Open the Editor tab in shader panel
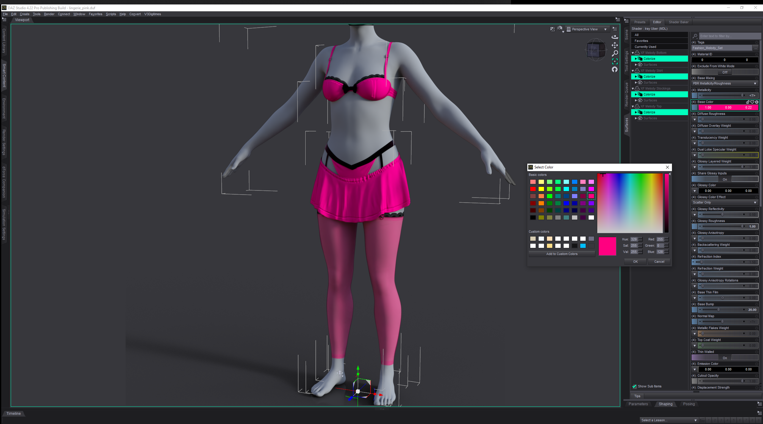The image size is (763, 424). pyautogui.click(x=656, y=22)
